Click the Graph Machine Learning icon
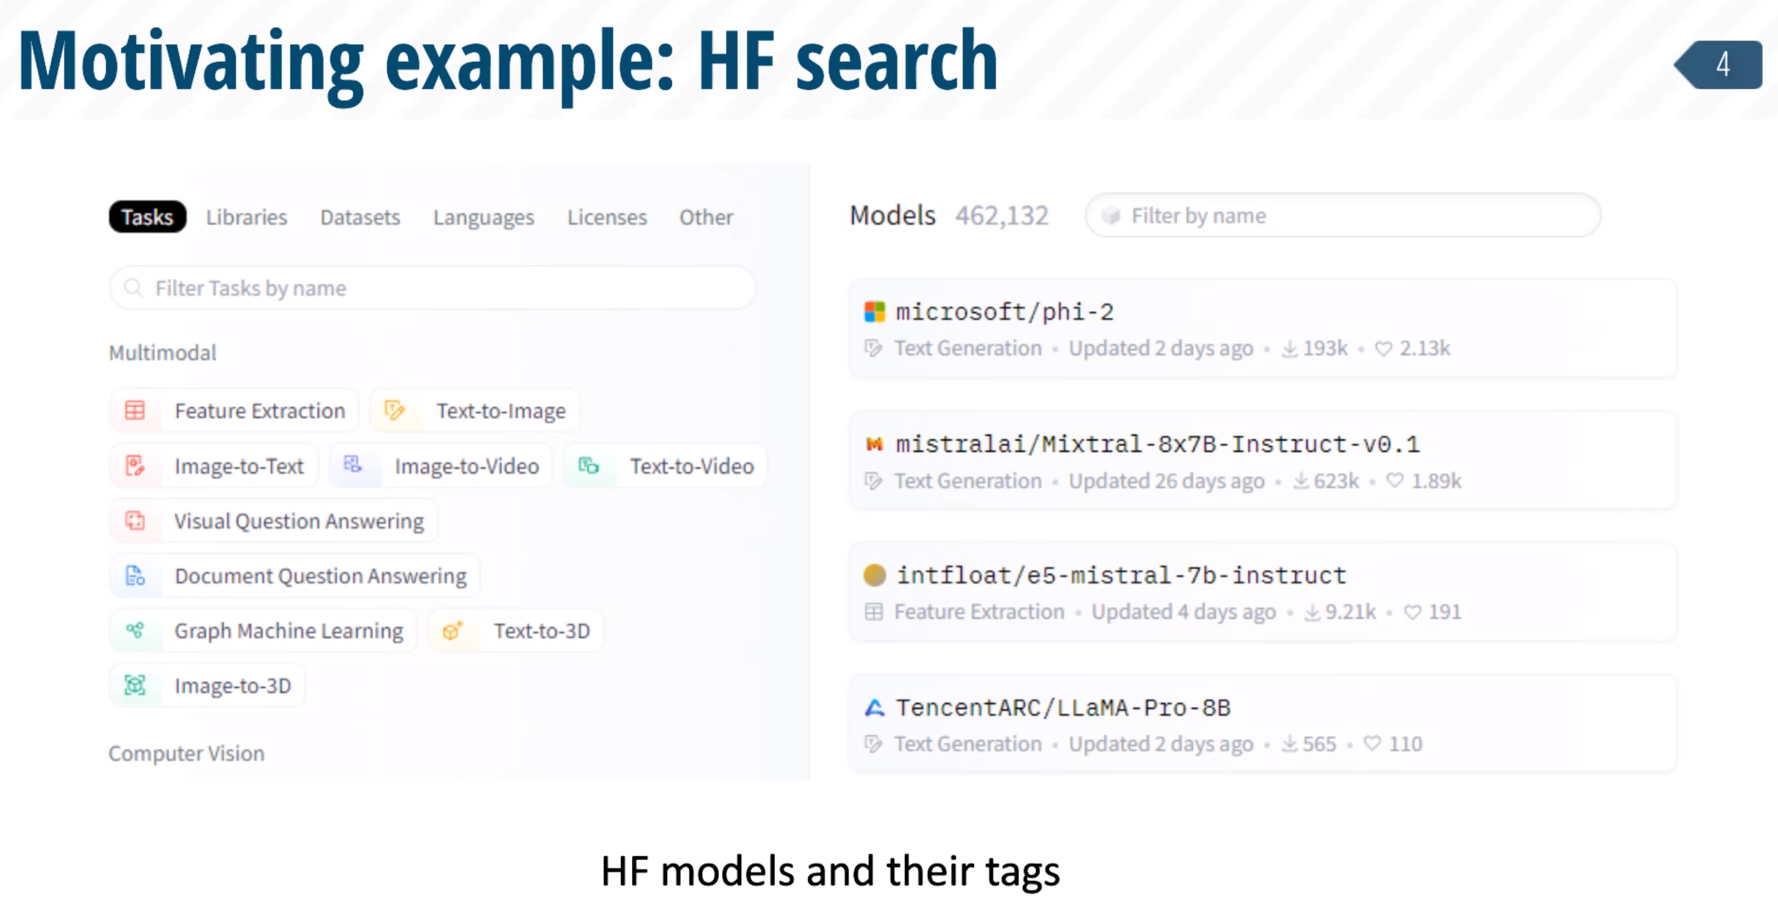 pos(135,630)
